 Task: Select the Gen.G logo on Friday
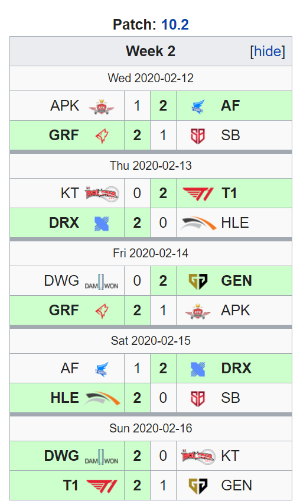198,281
